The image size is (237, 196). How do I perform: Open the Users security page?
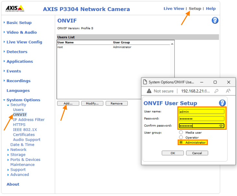point(18,109)
